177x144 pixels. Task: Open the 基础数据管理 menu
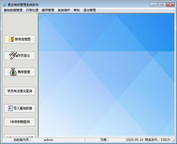13,10
